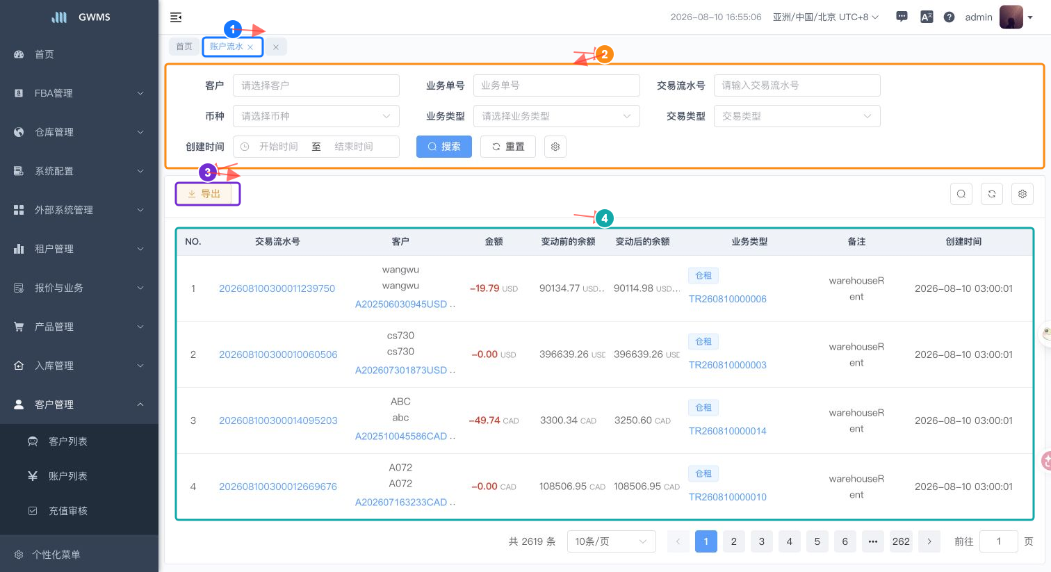This screenshot has width=1051, height=572.
Task: Open the 交易类型 dropdown
Action: pyautogui.click(x=797, y=116)
